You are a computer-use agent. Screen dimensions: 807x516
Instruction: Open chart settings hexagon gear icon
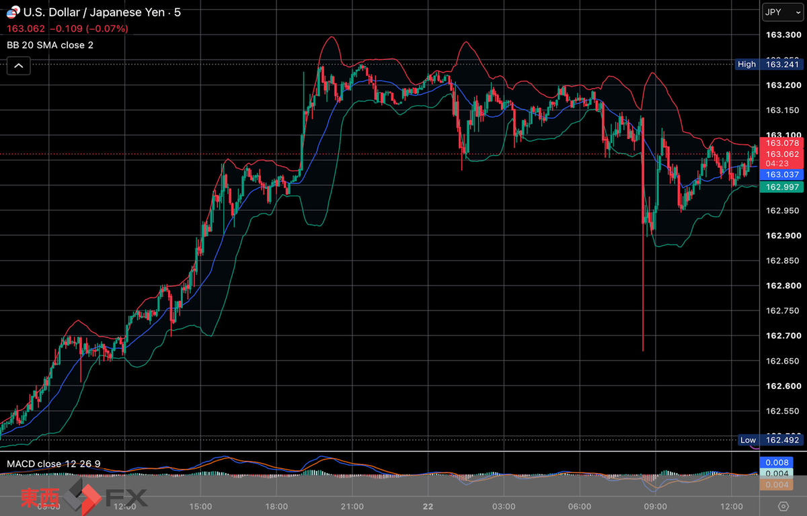(x=783, y=506)
